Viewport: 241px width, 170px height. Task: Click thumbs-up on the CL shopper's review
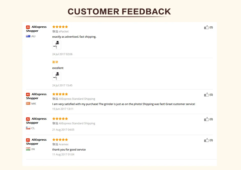[206, 119]
